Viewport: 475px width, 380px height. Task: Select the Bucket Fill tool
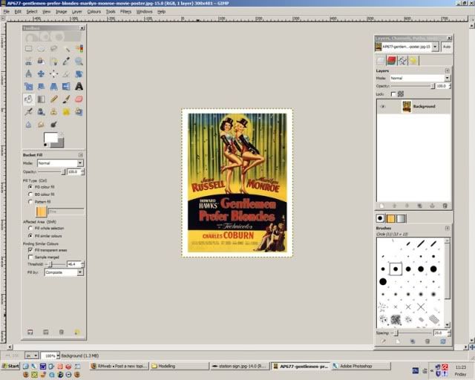(x=28, y=99)
